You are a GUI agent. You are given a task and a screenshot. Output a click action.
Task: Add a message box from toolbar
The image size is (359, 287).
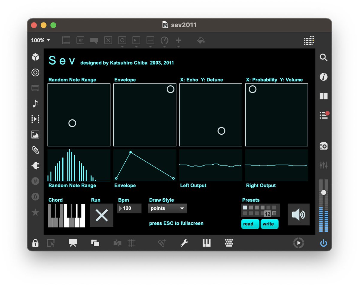80,40
